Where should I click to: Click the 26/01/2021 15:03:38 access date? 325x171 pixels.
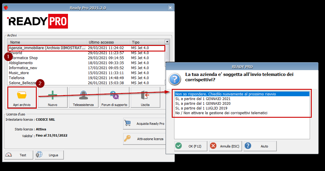106,83
